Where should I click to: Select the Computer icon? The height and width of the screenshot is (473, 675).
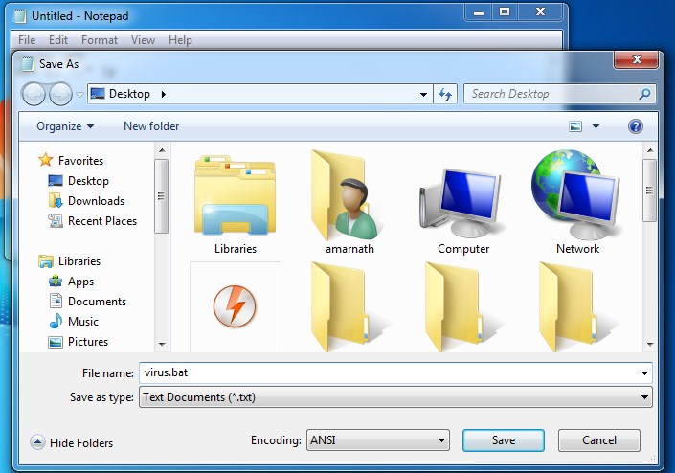coord(461,203)
